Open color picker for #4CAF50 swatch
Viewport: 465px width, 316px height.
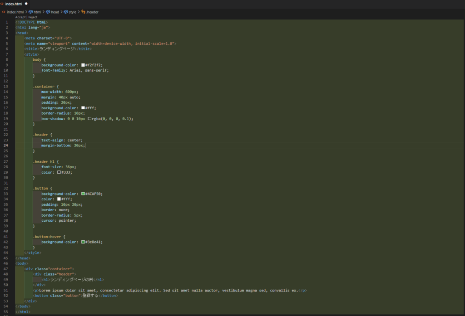83,194
